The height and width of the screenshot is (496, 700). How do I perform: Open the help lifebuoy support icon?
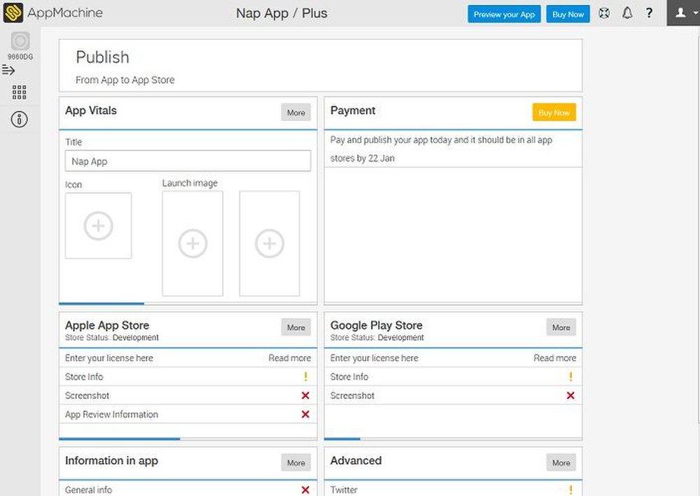(604, 13)
